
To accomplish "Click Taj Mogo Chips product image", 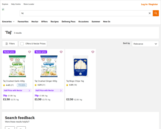I will 80,66.
